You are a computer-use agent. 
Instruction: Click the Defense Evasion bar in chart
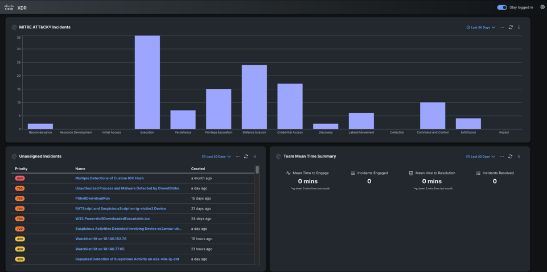254,97
